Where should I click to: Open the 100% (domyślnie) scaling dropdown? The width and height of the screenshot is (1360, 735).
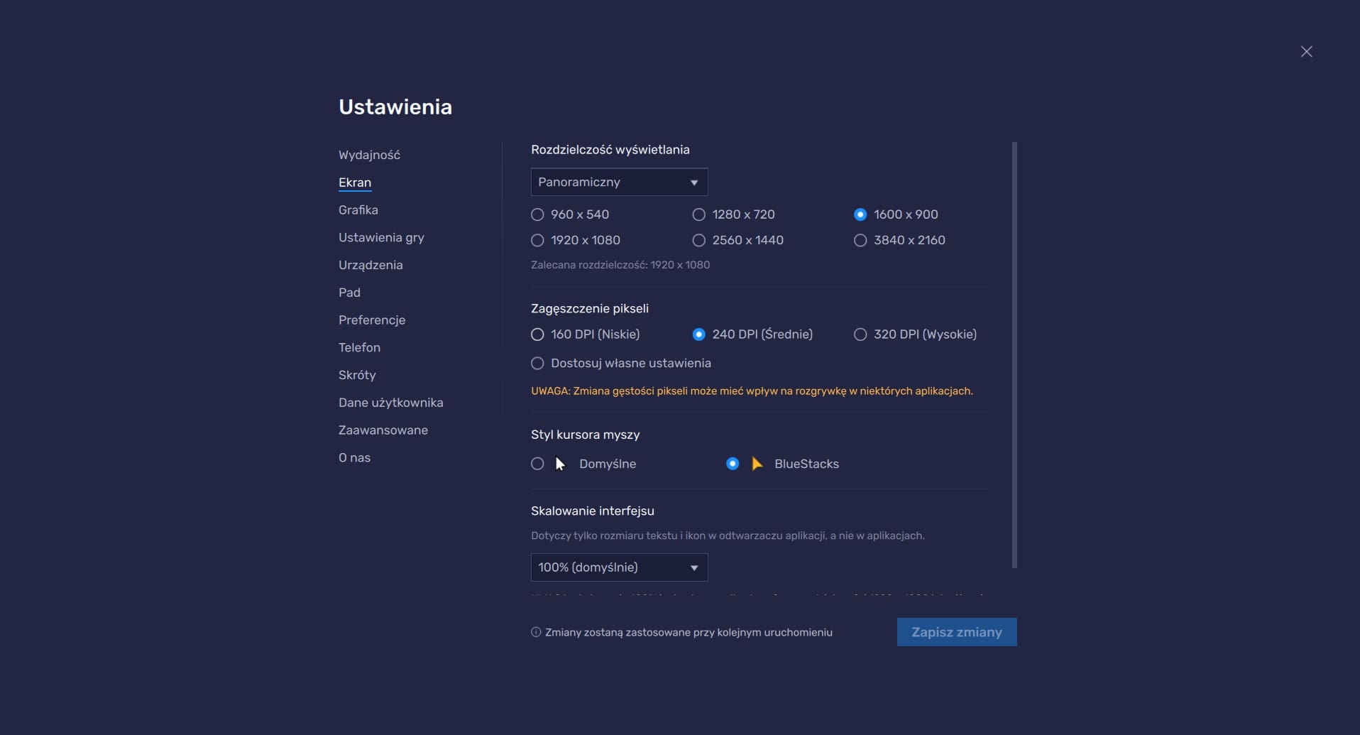coord(619,567)
